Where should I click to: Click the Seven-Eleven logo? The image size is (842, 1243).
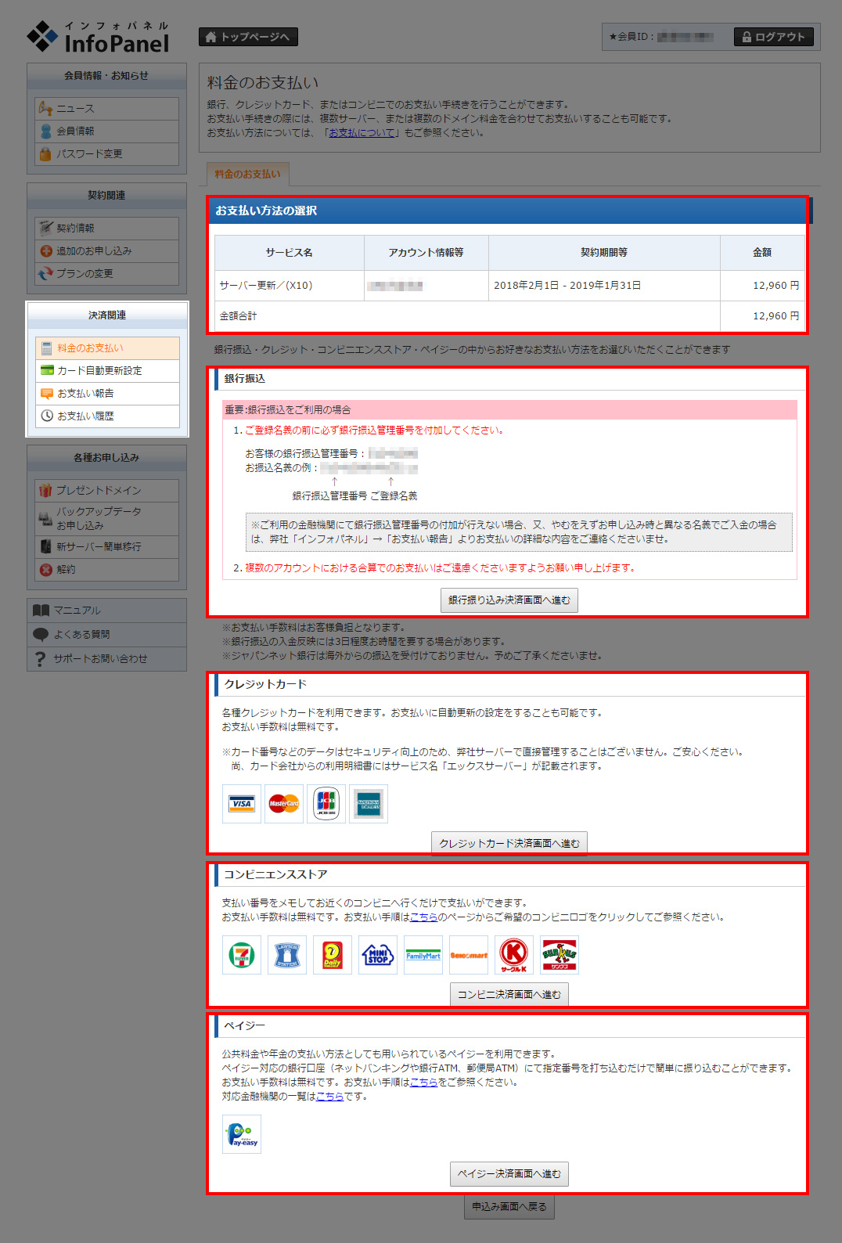pyautogui.click(x=242, y=955)
